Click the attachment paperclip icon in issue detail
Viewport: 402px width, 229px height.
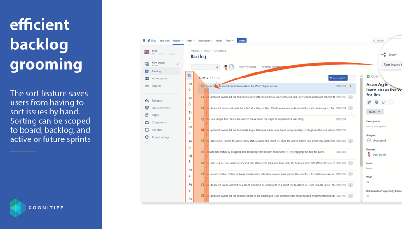pyautogui.click(x=369, y=102)
